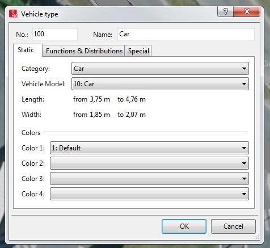Click the Category dropdown arrow
The height and width of the screenshot is (248, 270).
pos(244,69)
